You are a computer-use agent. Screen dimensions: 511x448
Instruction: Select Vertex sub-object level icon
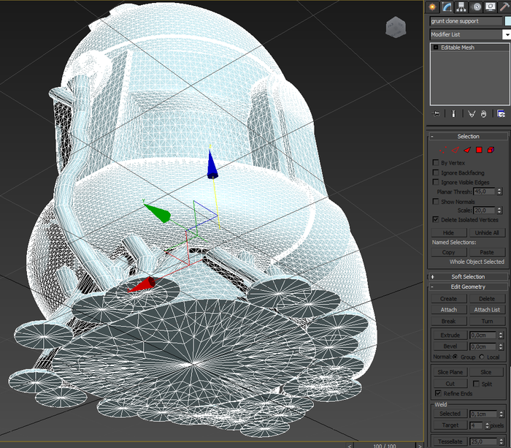[443, 150]
